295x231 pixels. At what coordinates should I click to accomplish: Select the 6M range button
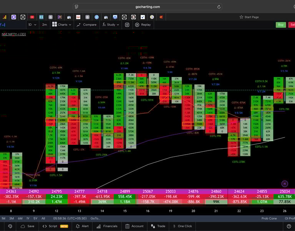click(x=20, y=218)
